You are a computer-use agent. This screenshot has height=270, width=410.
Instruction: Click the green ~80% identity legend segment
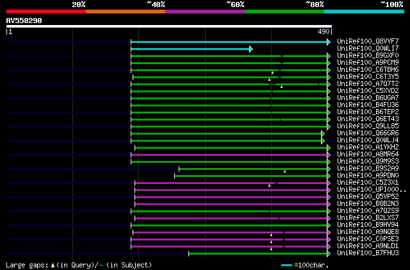point(284,12)
